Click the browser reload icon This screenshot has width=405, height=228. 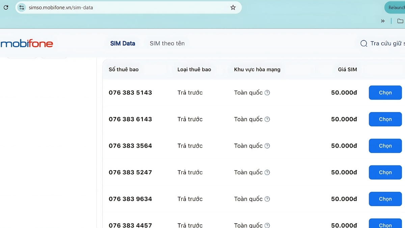(x=6, y=7)
